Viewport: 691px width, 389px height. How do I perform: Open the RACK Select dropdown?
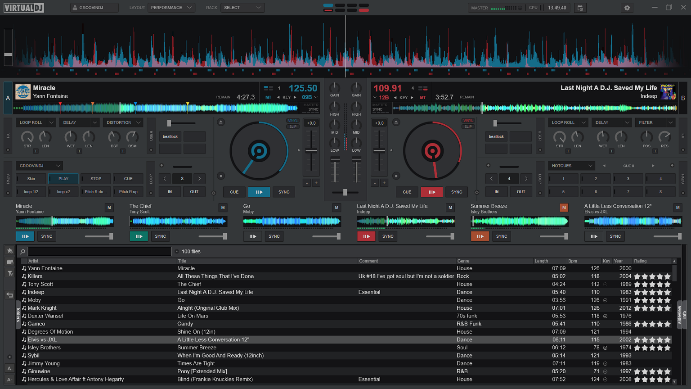(242, 8)
